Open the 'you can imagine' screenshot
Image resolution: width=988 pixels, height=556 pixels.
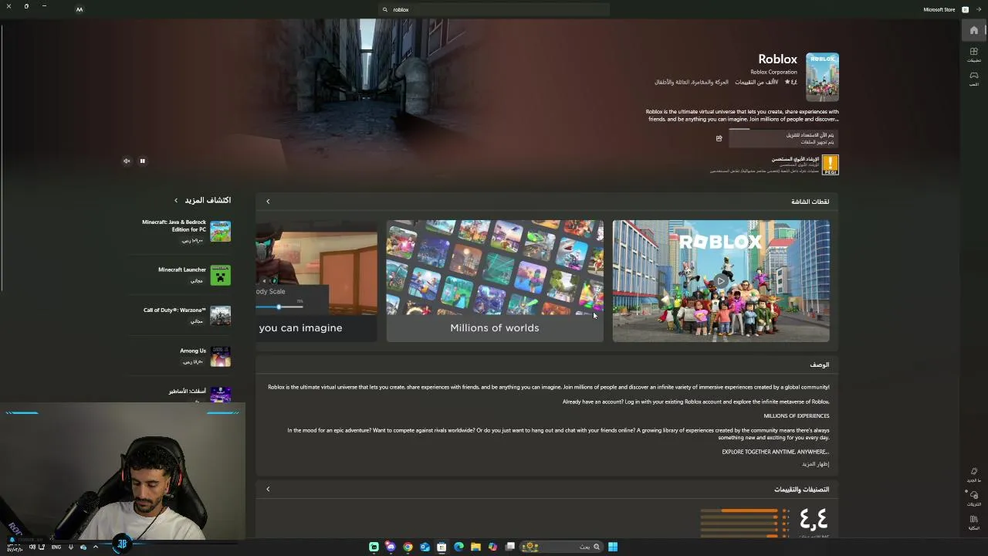(316, 280)
